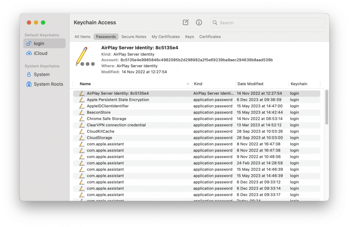Switch to the My Certificates tab
Viewport: 349px width, 227px height.
(166, 37)
